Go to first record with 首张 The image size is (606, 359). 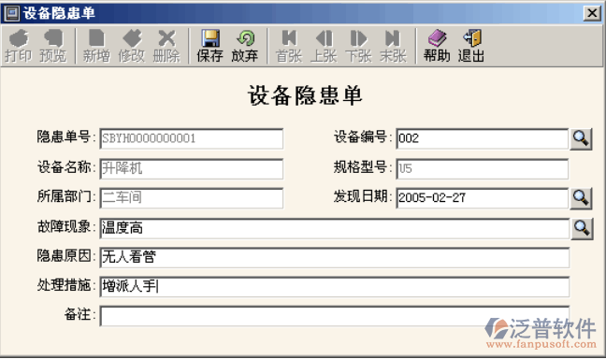tap(289, 46)
